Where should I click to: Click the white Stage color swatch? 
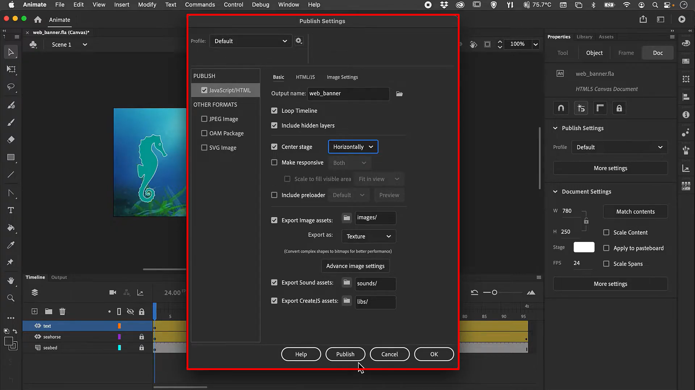pyautogui.click(x=583, y=247)
